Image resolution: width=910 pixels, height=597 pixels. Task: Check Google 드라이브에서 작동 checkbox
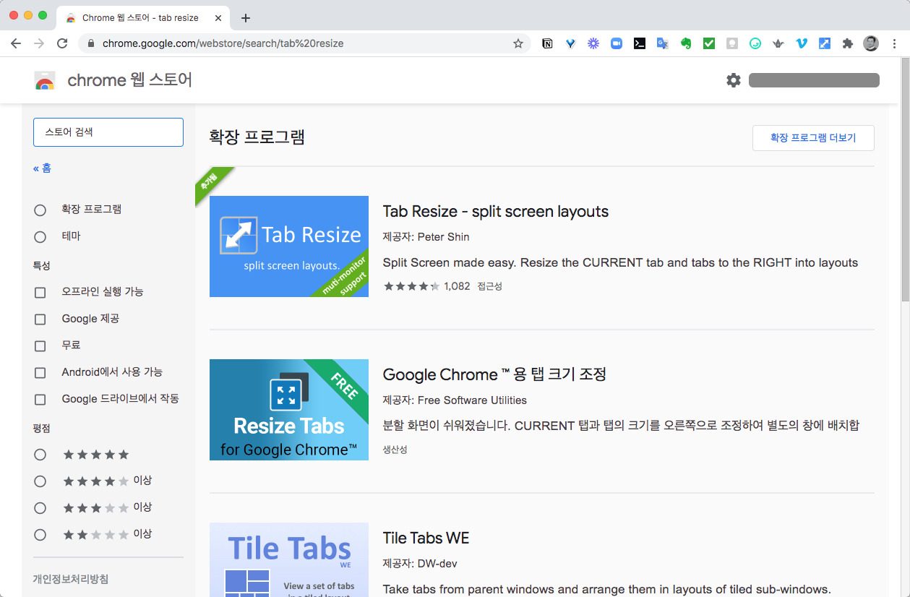coord(40,400)
